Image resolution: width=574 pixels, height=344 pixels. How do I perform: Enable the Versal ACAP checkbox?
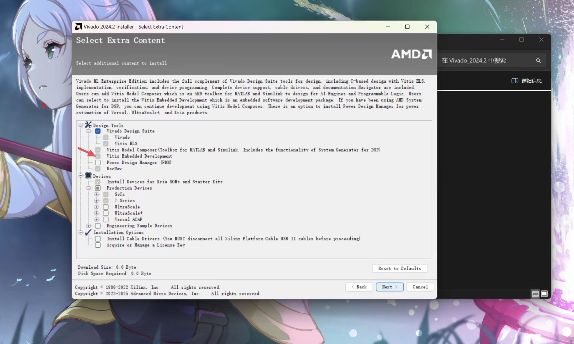coord(106,219)
